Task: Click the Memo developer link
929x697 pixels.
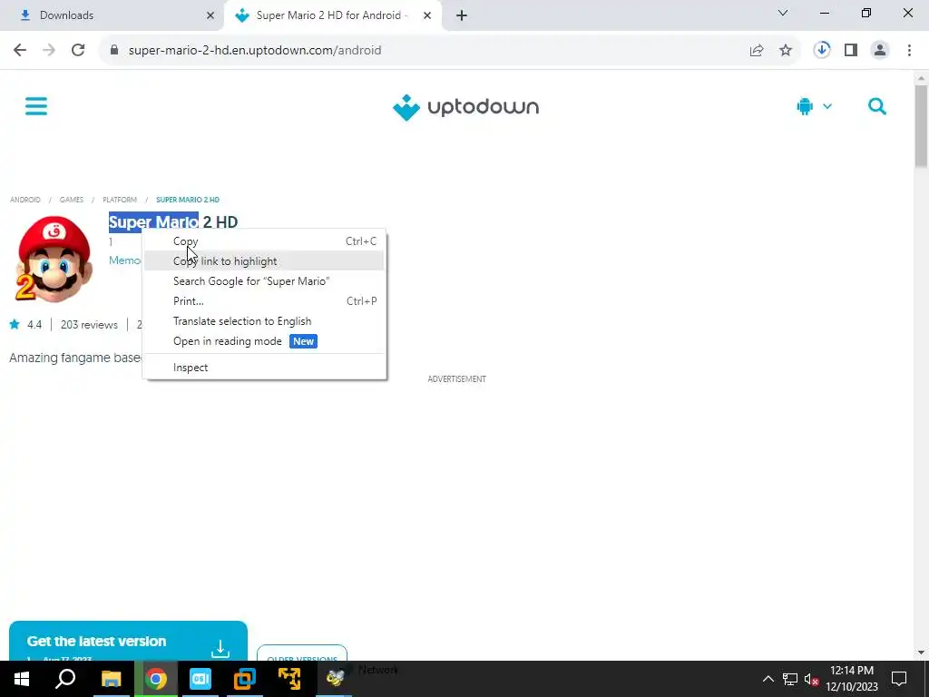Action: pos(125,260)
